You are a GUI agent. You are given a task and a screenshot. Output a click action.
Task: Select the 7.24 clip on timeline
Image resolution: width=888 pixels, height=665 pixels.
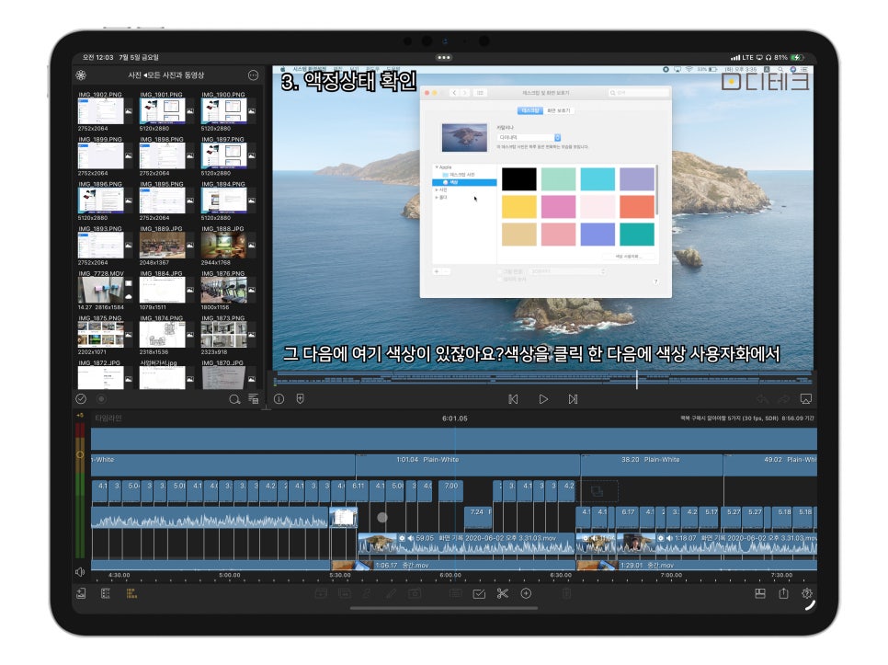[476, 517]
